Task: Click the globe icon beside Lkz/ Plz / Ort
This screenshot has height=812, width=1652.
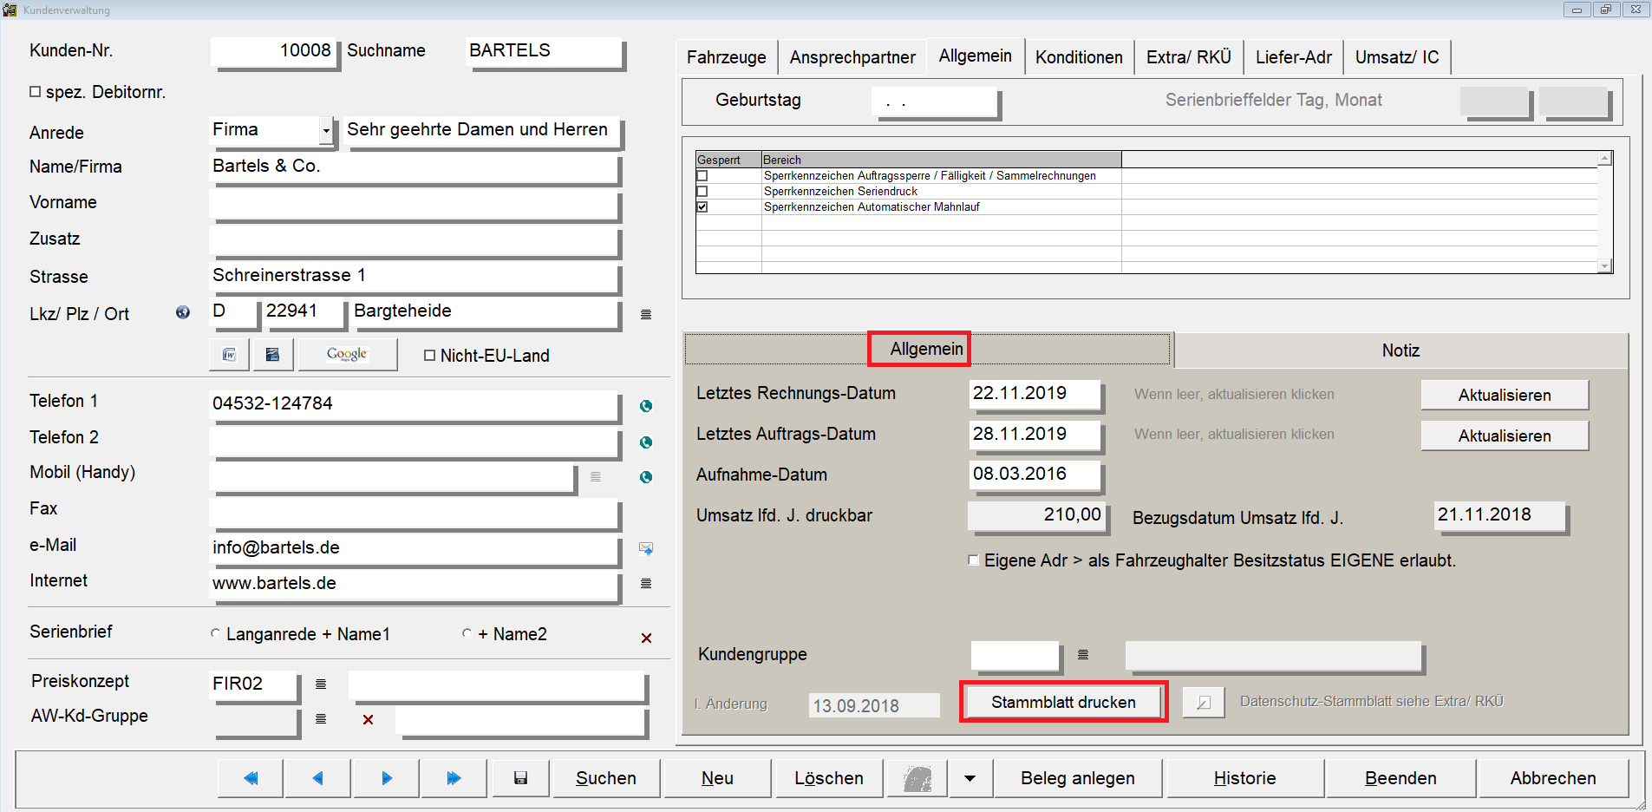Action: (183, 312)
